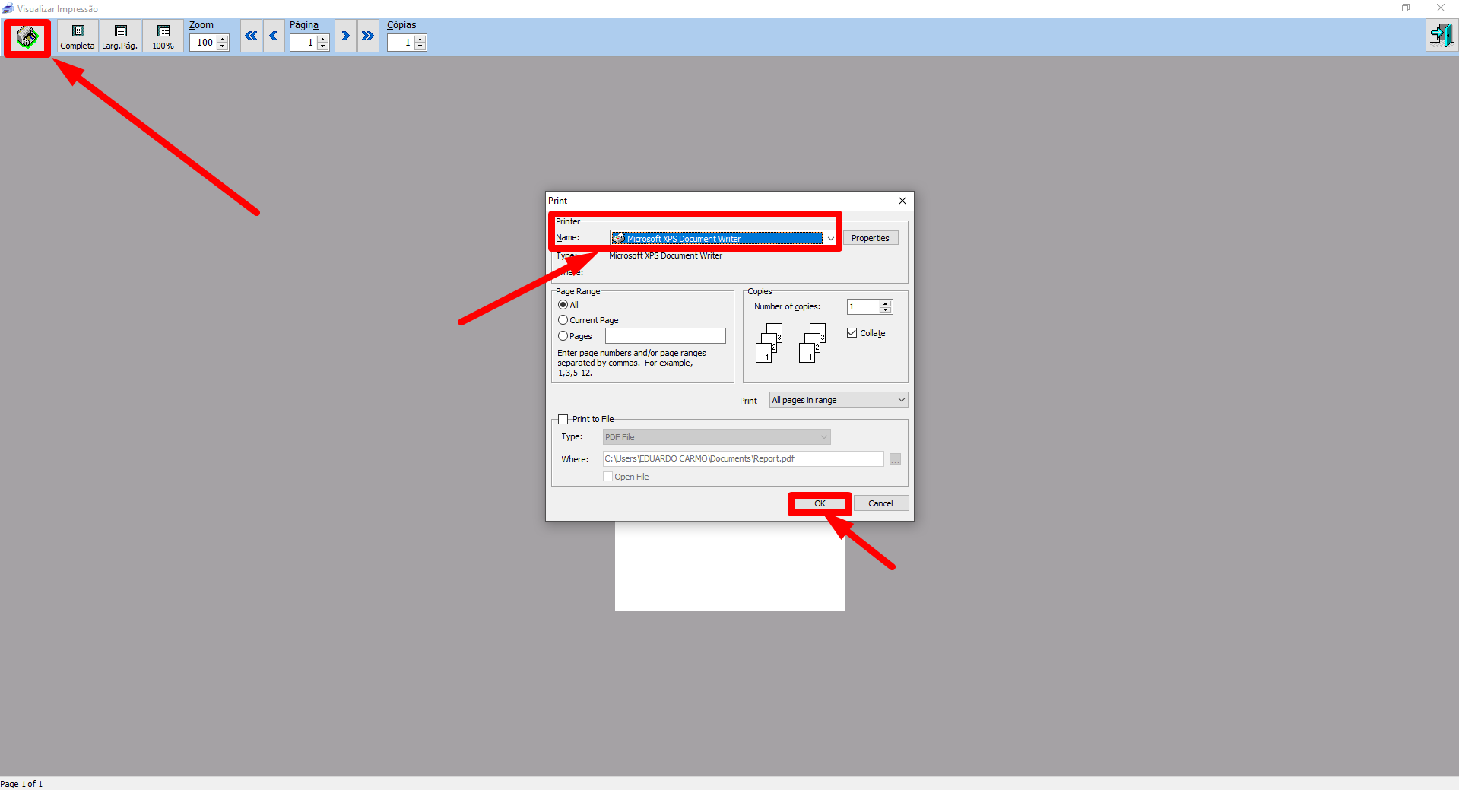Choose the Pages radio option
The height and width of the screenshot is (790, 1459).
pos(563,336)
